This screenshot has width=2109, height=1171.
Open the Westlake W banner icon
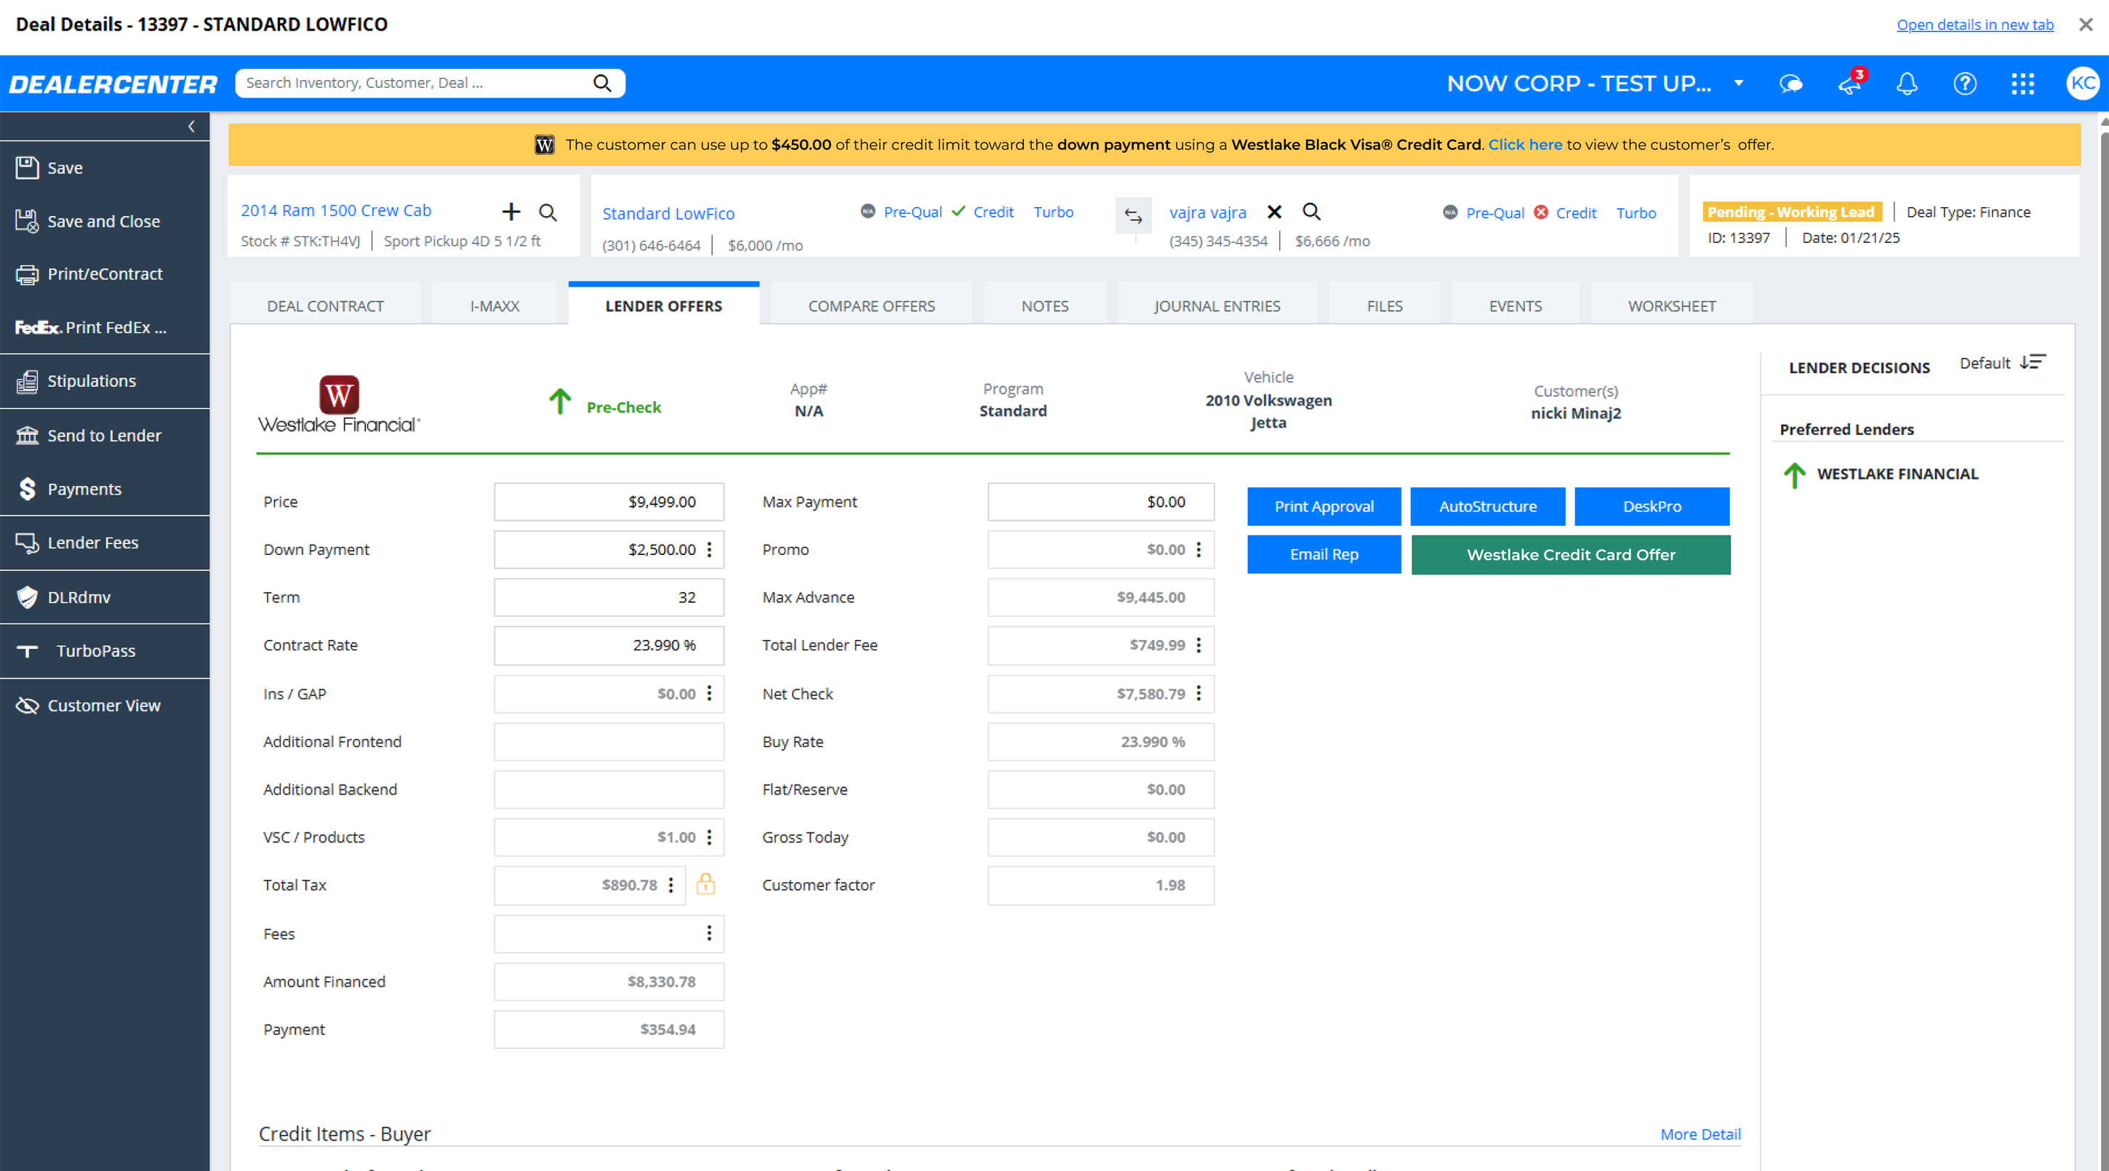(545, 145)
